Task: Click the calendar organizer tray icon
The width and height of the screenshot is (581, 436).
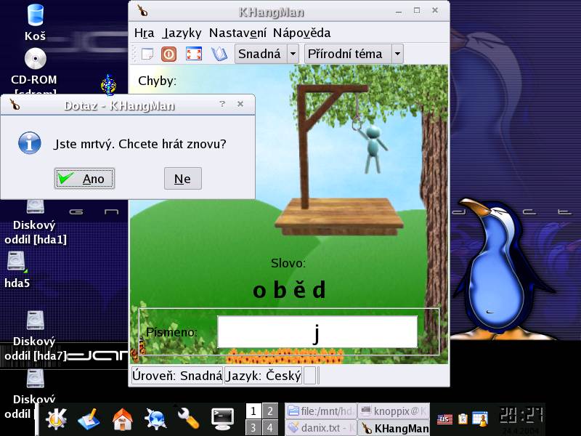Action: point(480,419)
